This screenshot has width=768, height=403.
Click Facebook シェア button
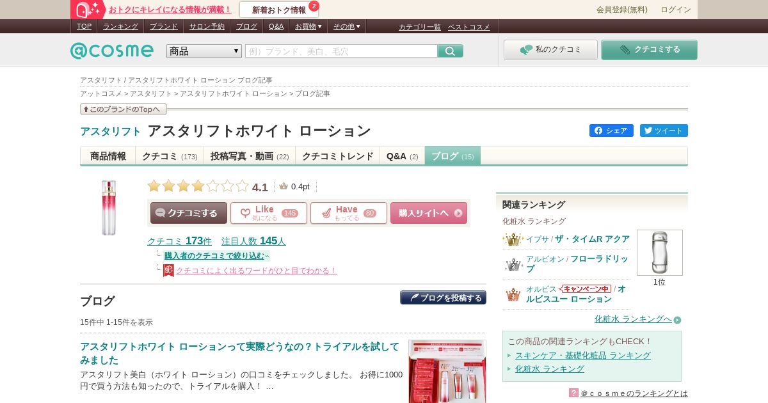coord(611,130)
